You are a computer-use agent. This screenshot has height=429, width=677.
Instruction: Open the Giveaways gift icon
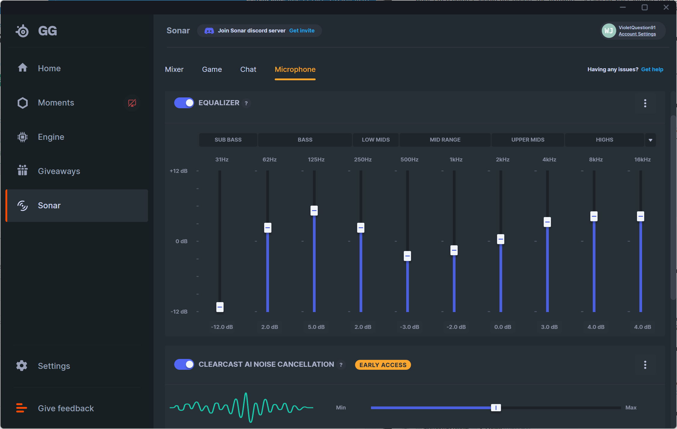coord(23,171)
